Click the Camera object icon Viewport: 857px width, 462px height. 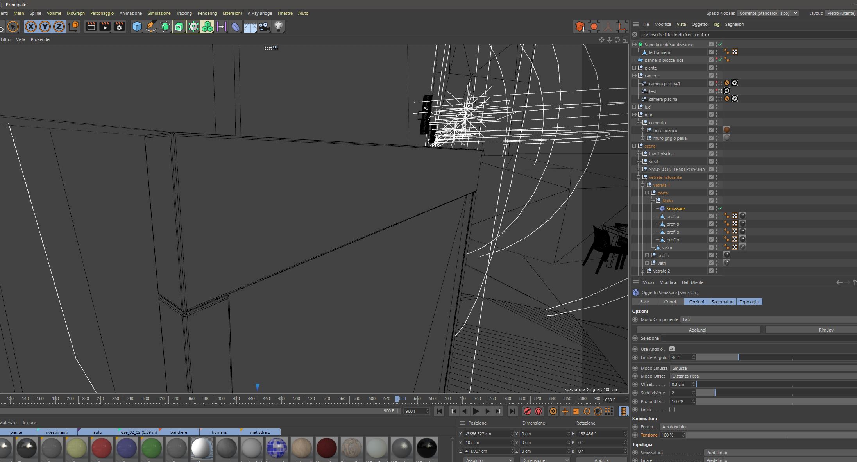[x=264, y=27]
